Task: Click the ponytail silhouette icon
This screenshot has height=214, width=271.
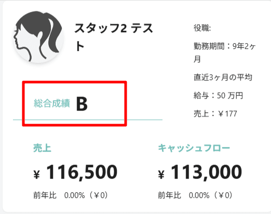Action: coord(38,37)
